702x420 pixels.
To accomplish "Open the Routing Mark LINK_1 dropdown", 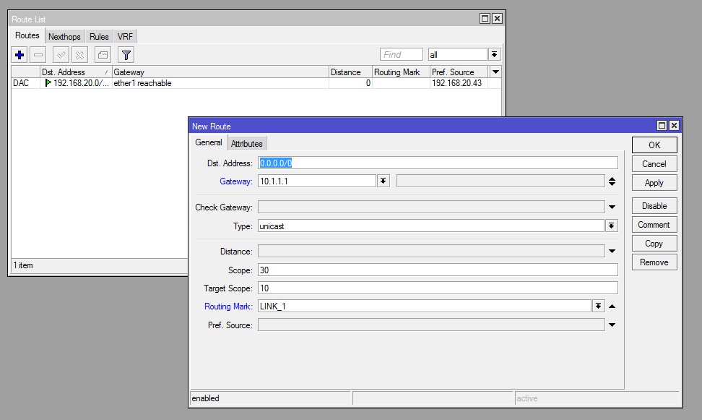I will (x=598, y=307).
